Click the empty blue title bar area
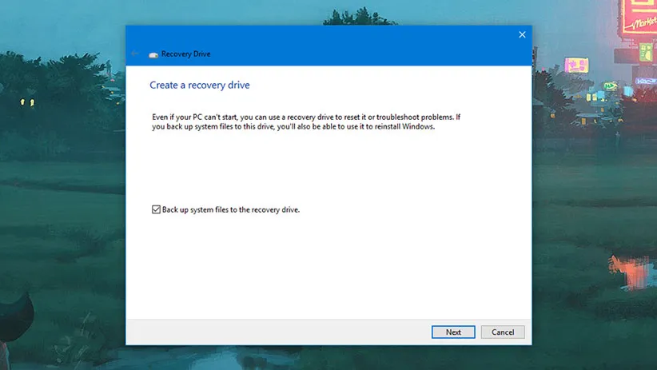 pos(360,48)
